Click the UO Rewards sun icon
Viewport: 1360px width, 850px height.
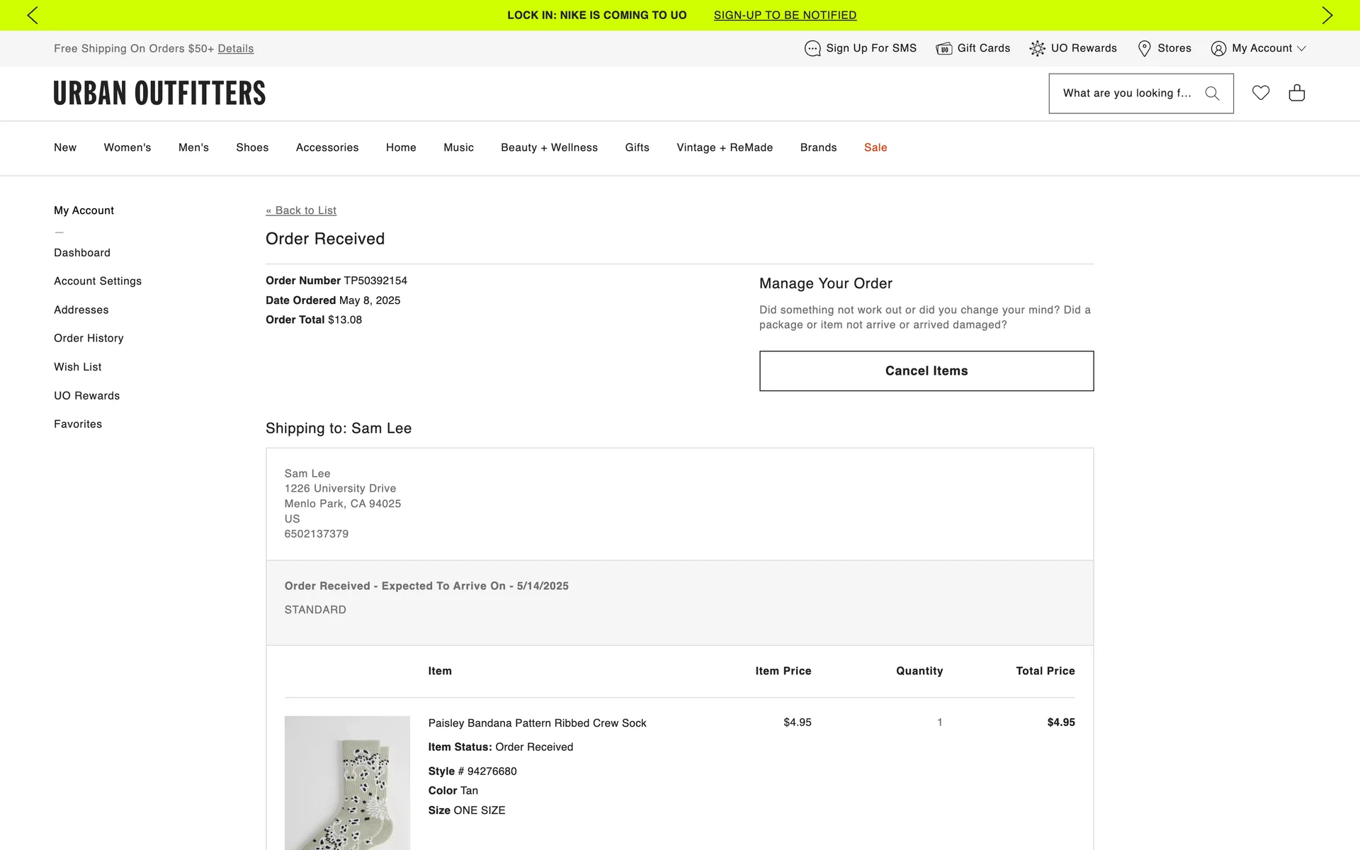click(1037, 49)
